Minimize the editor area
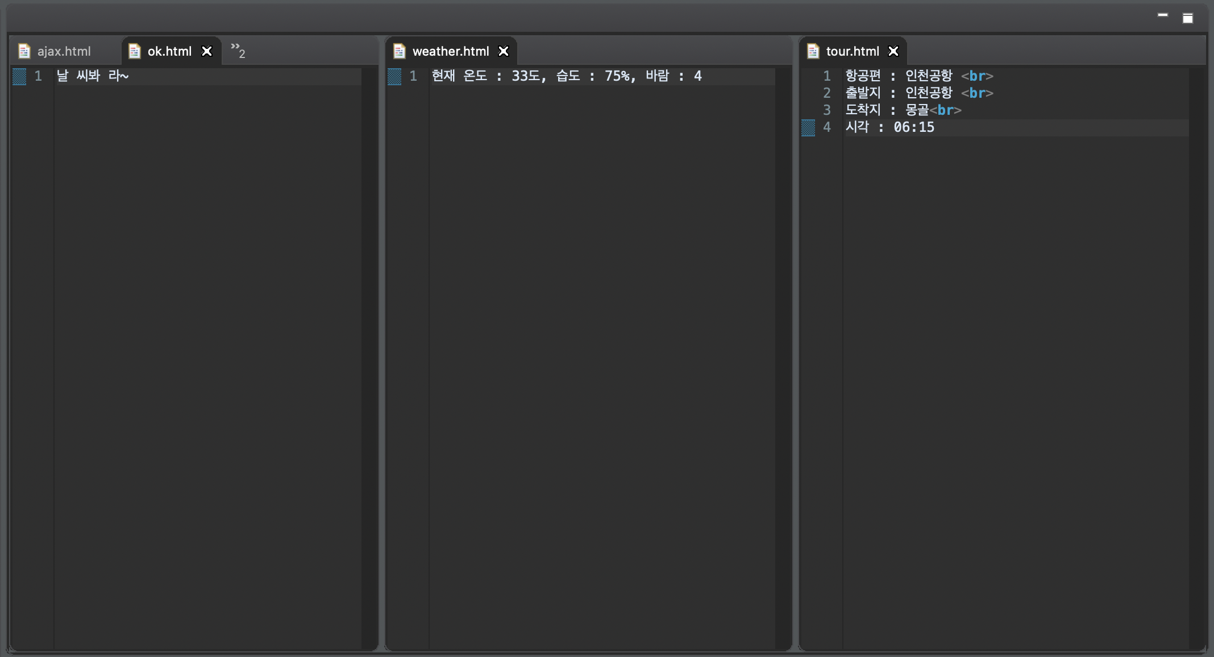This screenshot has width=1214, height=657. coord(1163,15)
